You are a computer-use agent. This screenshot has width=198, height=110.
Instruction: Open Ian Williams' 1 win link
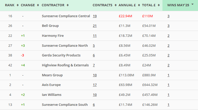tap(169, 95)
